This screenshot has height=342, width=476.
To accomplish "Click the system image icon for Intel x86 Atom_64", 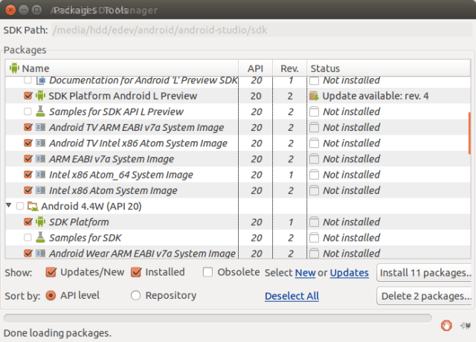I will click(40, 175).
